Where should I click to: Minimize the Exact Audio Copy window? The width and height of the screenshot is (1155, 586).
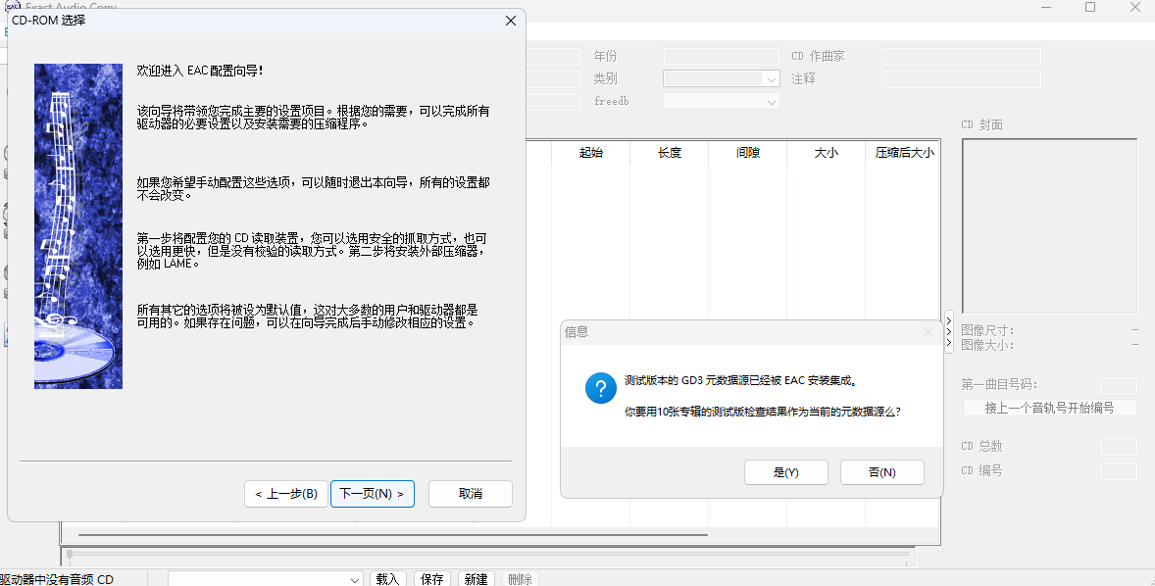pos(1046,7)
